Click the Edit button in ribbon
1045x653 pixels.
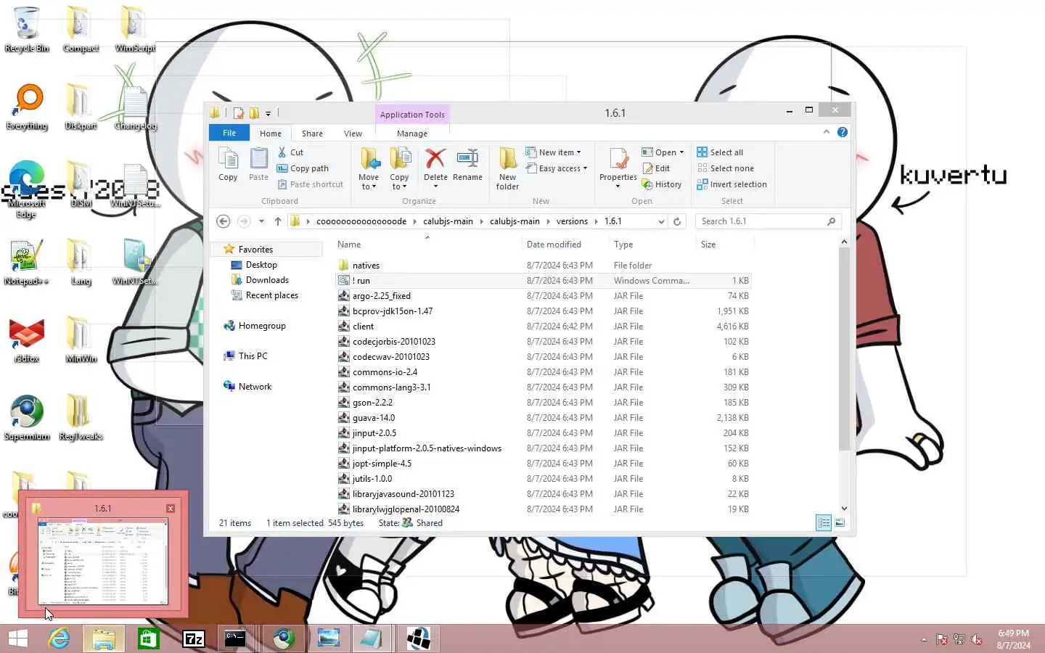[x=656, y=168]
